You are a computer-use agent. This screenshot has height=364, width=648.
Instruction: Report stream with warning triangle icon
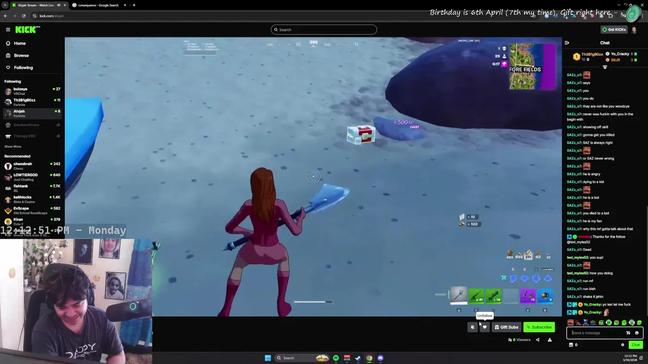pyautogui.click(x=550, y=340)
